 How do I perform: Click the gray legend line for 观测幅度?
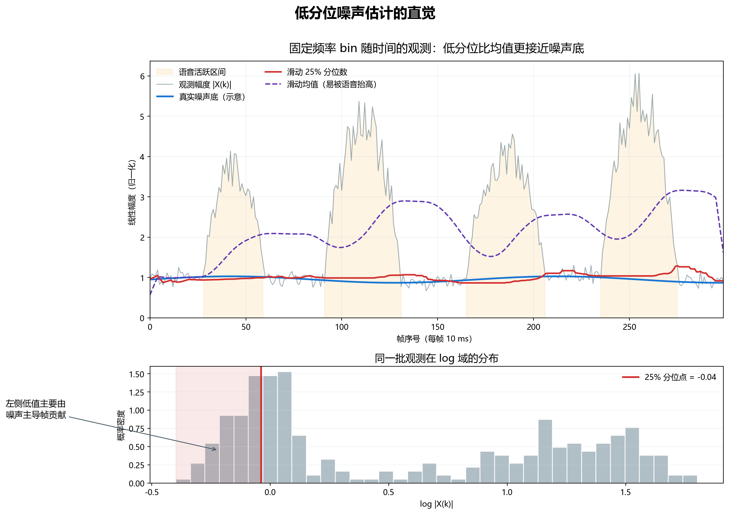165,84
